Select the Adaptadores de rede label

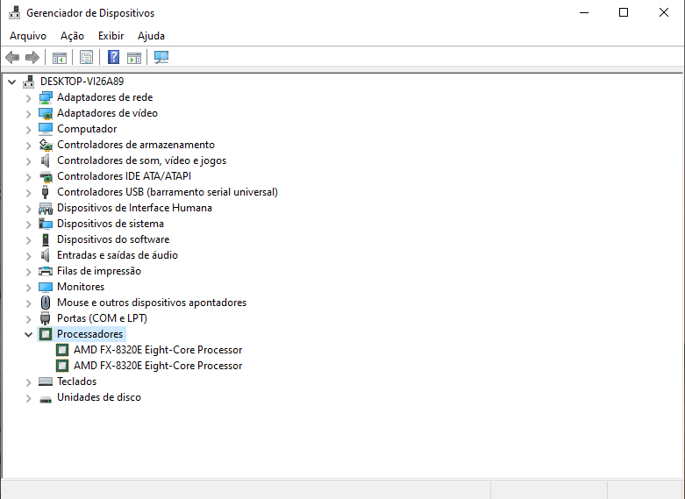(x=105, y=97)
